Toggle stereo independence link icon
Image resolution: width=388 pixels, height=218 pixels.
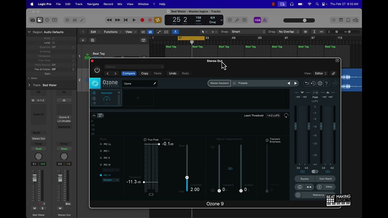coord(230,168)
